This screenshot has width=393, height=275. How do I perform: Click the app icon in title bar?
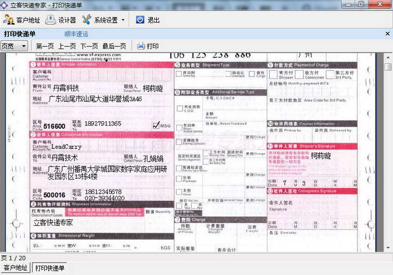coord(3,5)
